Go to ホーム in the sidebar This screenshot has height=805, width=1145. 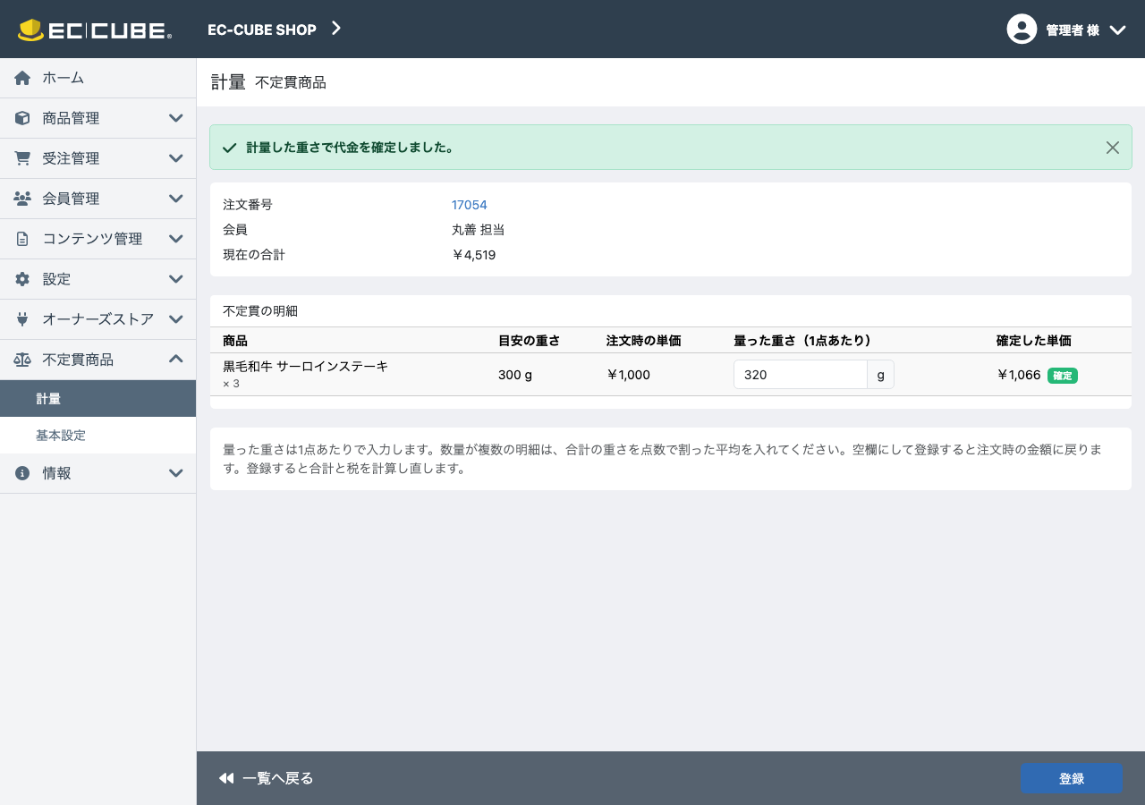click(98, 78)
